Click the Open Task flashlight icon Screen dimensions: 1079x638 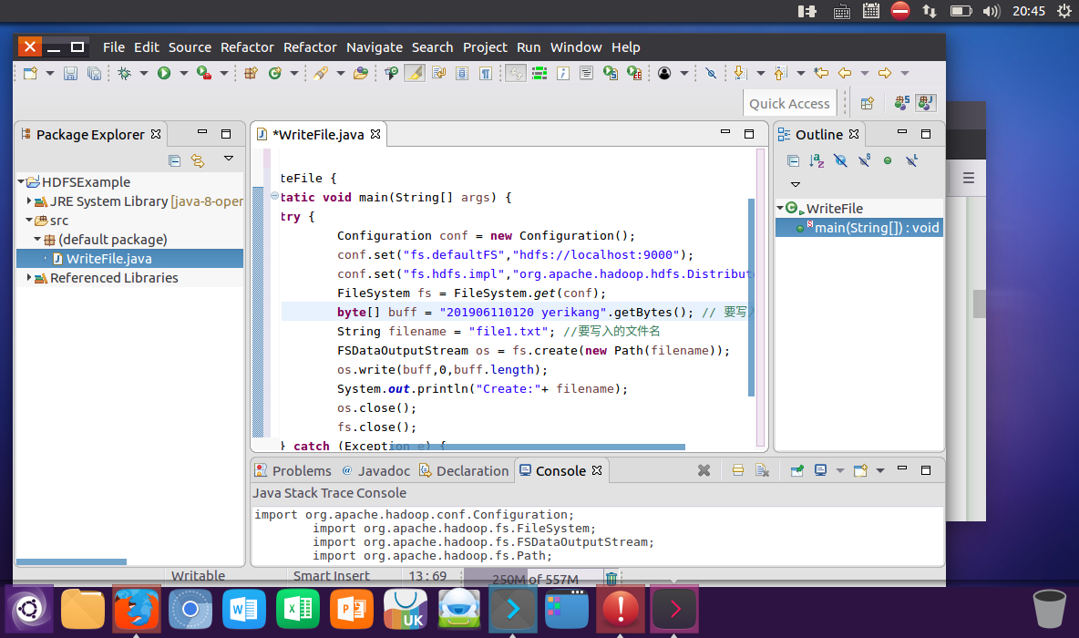321,73
